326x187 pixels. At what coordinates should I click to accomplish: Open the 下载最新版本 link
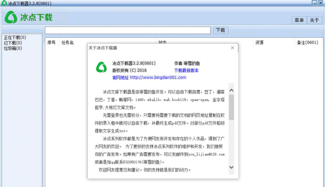pyautogui.click(x=186, y=71)
